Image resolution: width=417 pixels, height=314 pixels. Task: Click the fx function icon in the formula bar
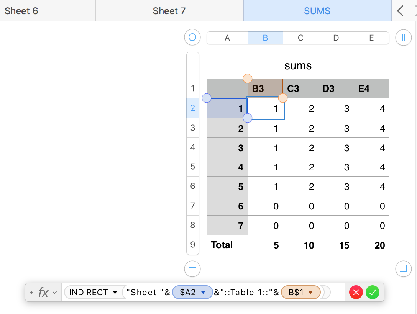(x=43, y=293)
